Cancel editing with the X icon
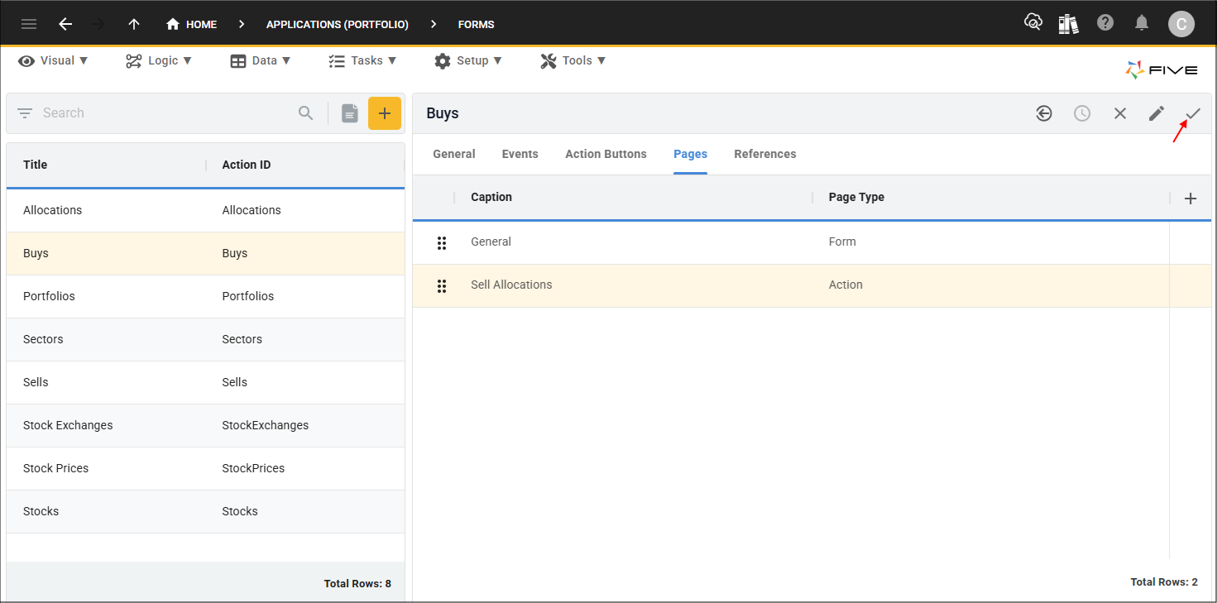Viewport: 1217px width, 603px height. (1120, 113)
